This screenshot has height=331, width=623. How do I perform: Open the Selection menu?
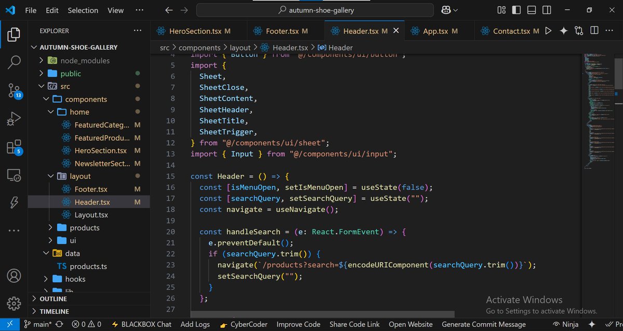(x=83, y=10)
